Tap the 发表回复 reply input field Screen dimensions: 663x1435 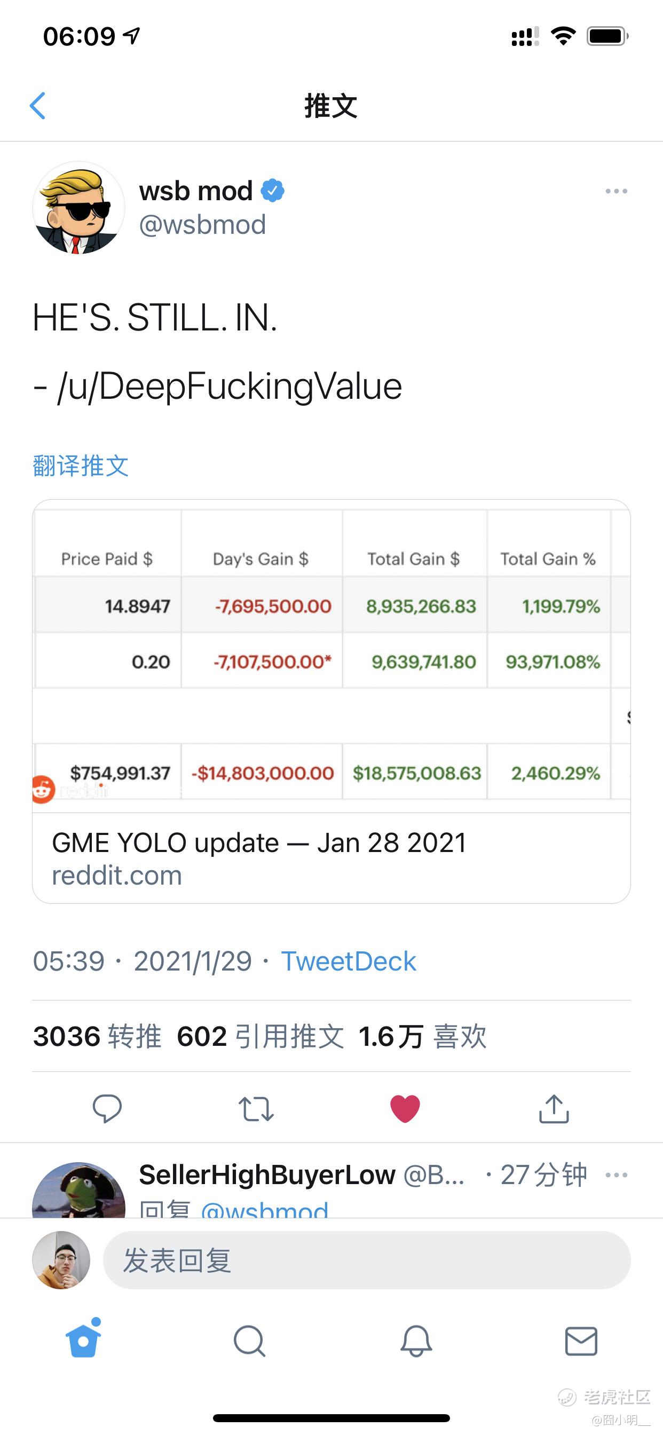click(x=367, y=1260)
